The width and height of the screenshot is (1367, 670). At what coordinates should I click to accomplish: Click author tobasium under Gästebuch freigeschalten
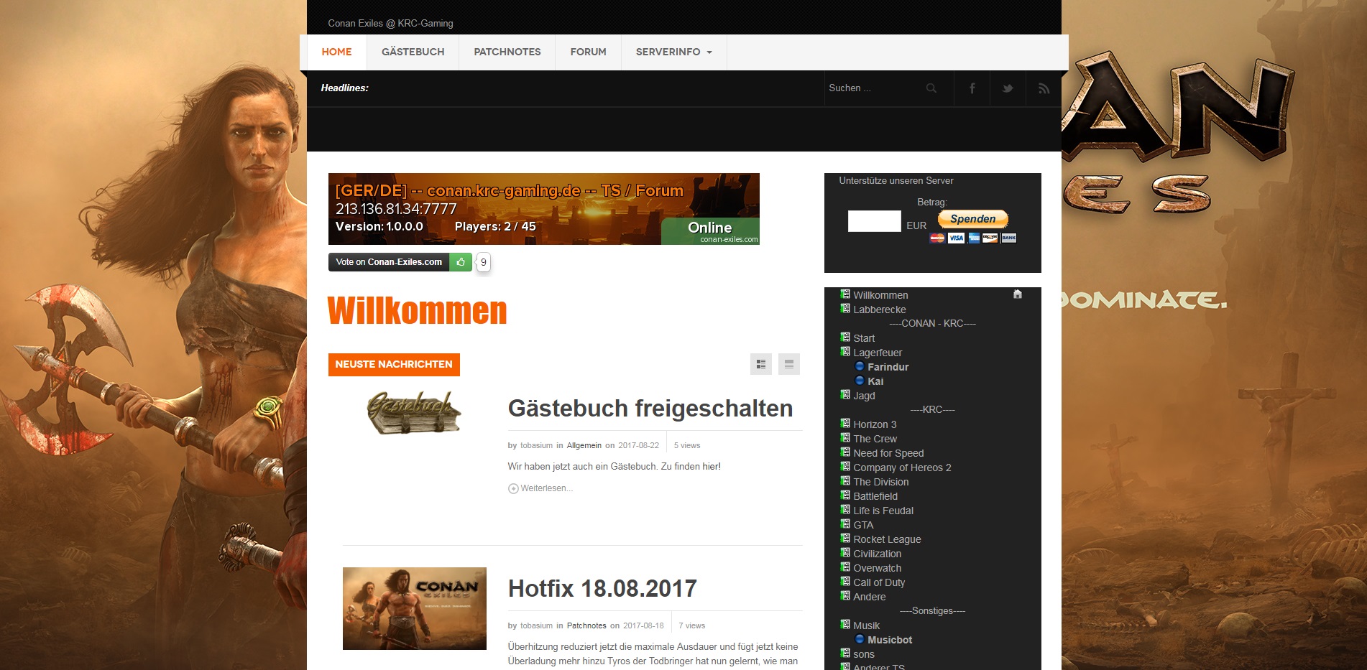tap(536, 445)
